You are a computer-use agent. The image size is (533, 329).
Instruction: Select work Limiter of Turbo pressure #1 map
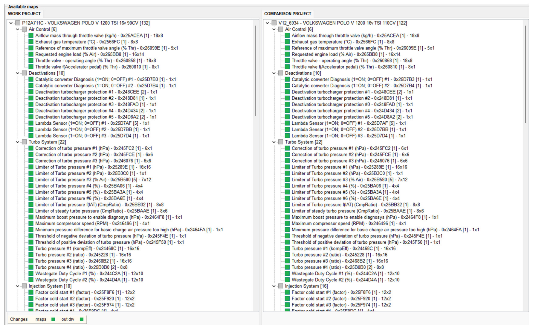93,167
